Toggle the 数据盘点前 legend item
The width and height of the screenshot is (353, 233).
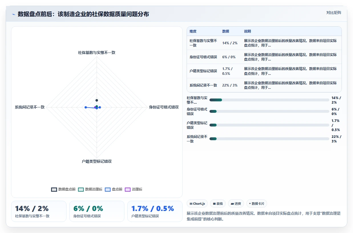tap(63, 189)
